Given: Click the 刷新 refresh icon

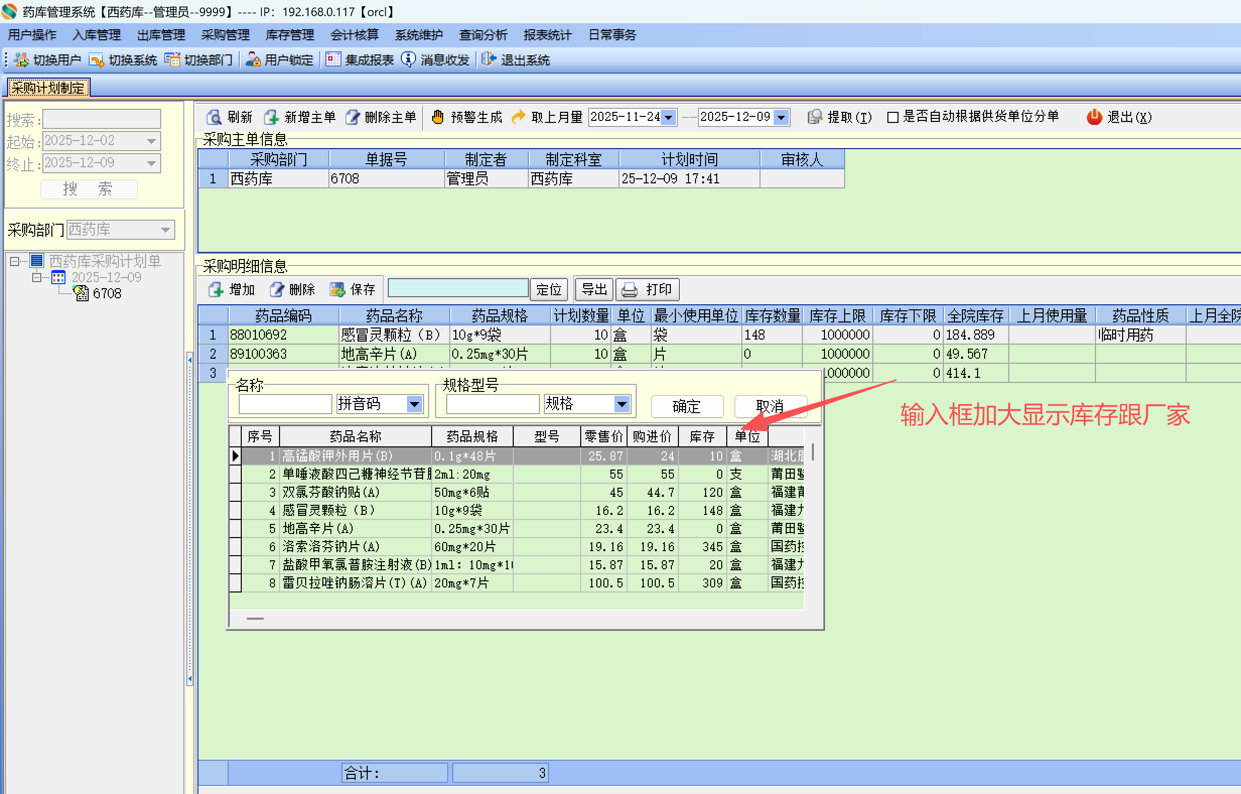Looking at the screenshot, I should (x=214, y=117).
